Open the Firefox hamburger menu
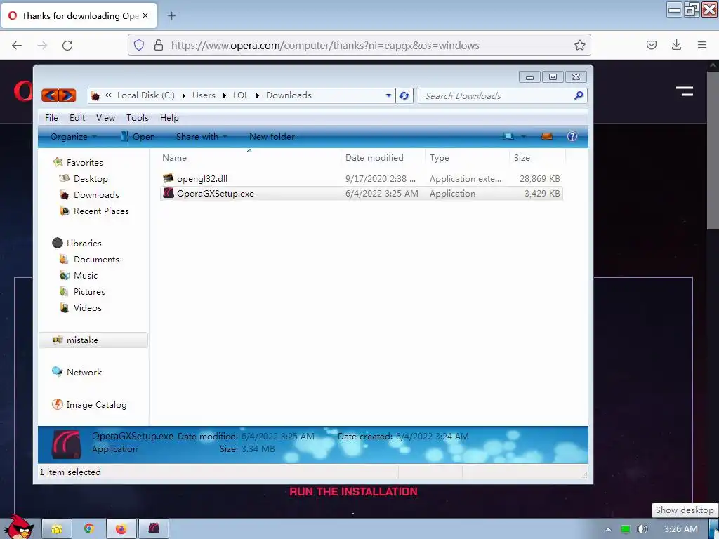 coord(701,45)
